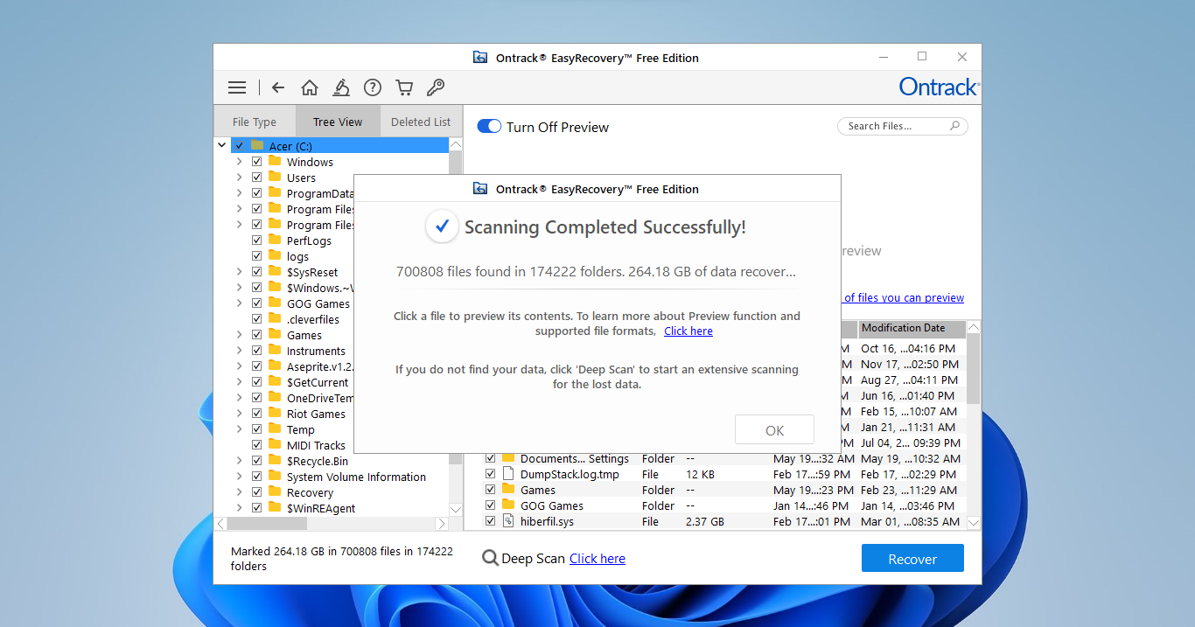Click the Instruments folder icon
This screenshot has height=627, width=1195.
point(275,351)
